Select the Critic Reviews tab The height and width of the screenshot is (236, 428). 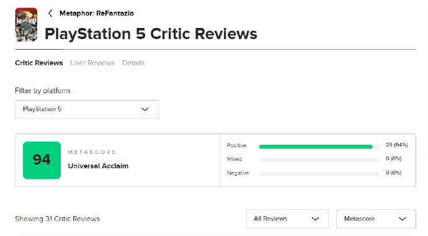point(38,63)
